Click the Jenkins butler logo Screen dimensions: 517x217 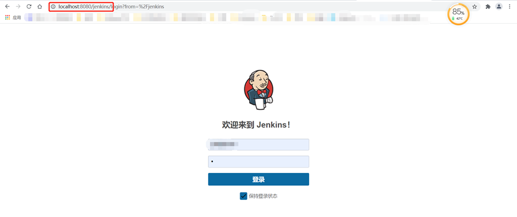(259, 89)
